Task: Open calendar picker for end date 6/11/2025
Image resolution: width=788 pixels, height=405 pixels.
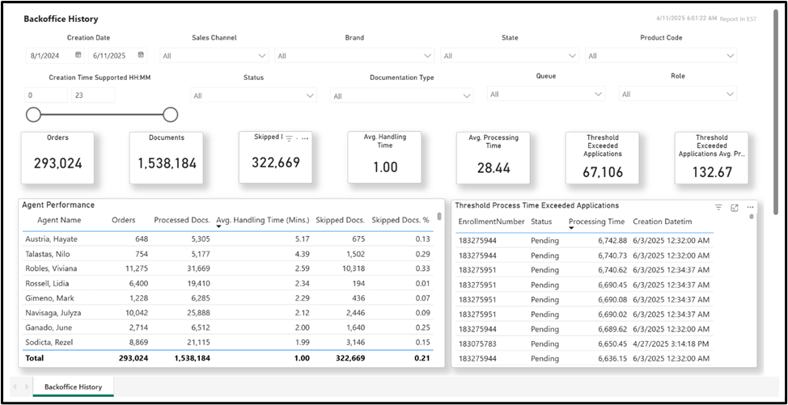Action: (142, 55)
